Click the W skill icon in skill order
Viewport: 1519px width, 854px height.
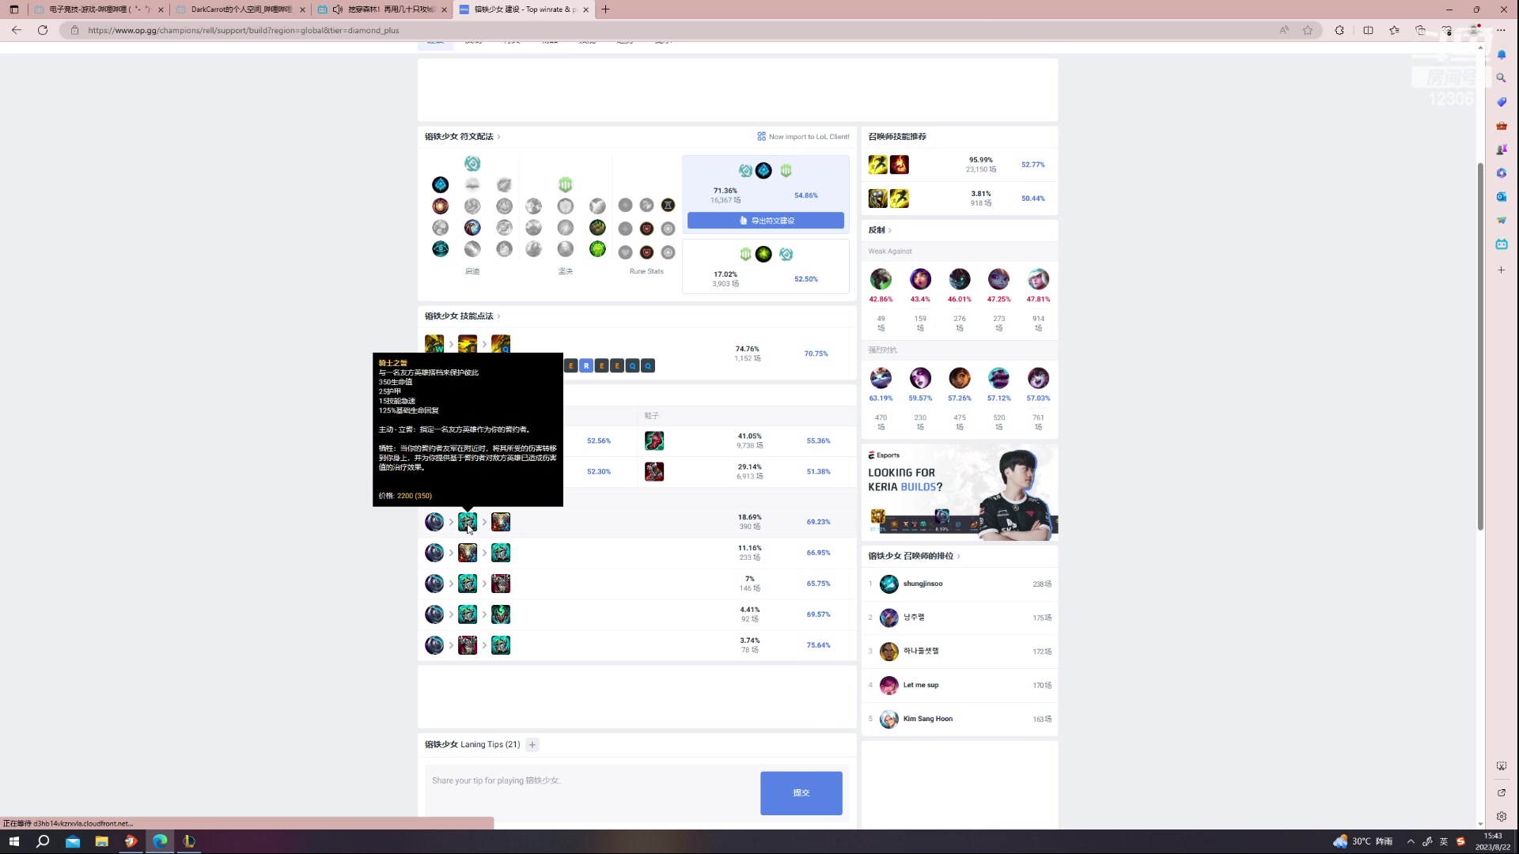pyautogui.click(x=434, y=343)
